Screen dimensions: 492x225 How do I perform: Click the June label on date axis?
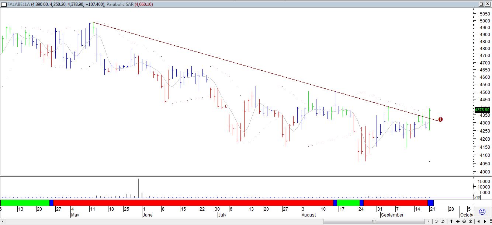147,215
